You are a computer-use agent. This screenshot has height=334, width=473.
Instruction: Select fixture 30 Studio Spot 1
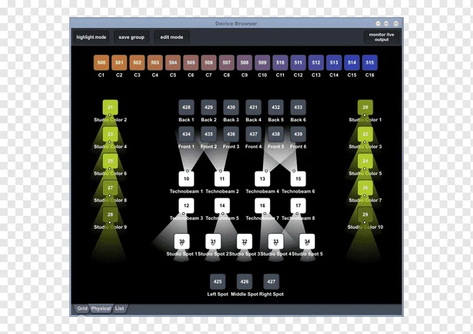(182, 242)
